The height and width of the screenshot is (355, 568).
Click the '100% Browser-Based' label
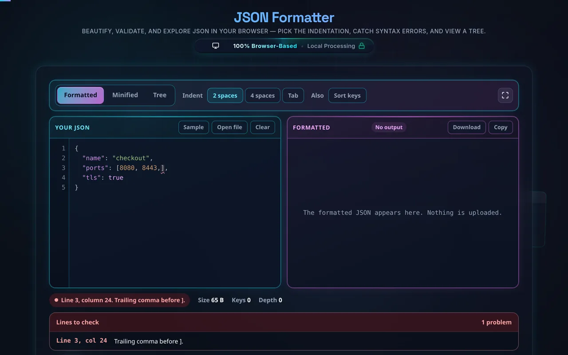(265, 46)
